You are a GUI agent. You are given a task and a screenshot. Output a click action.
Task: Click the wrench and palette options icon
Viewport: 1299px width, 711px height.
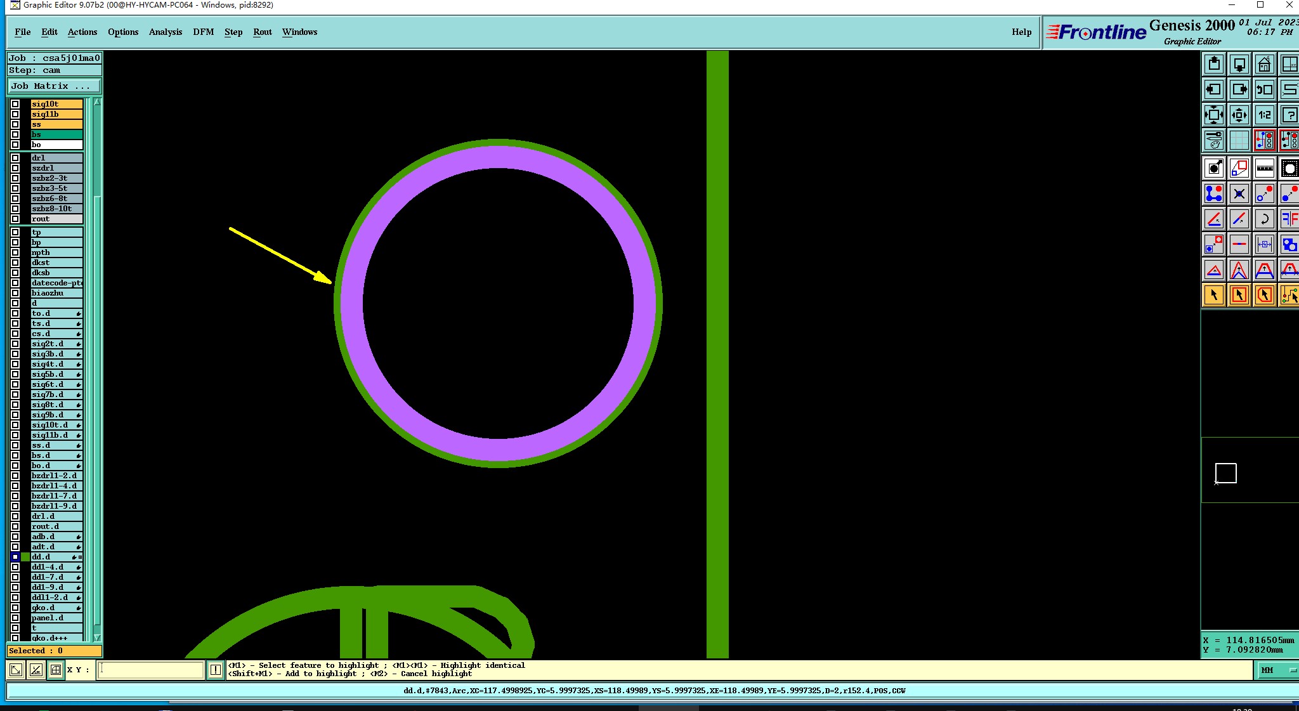(1213, 140)
